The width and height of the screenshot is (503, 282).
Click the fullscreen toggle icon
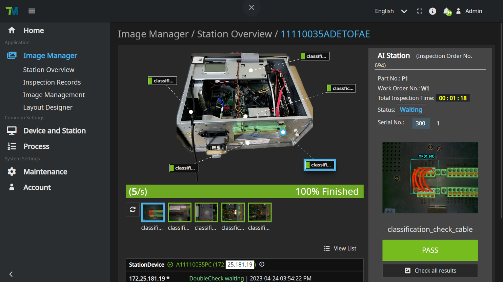click(x=420, y=11)
